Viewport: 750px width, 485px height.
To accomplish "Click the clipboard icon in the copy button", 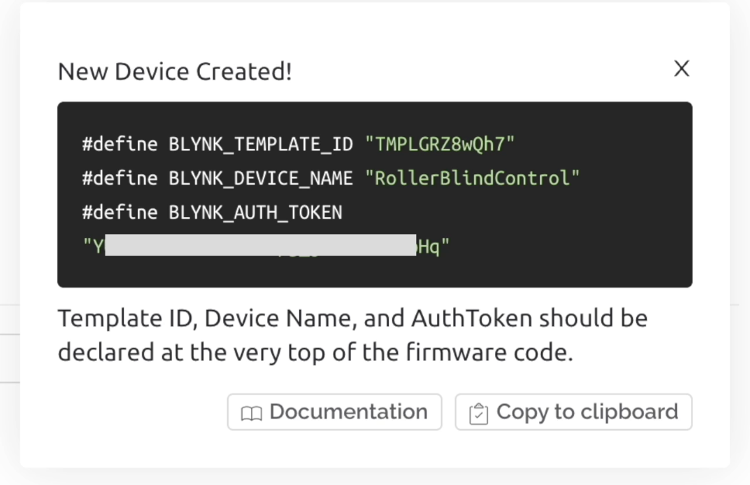I will [479, 413].
